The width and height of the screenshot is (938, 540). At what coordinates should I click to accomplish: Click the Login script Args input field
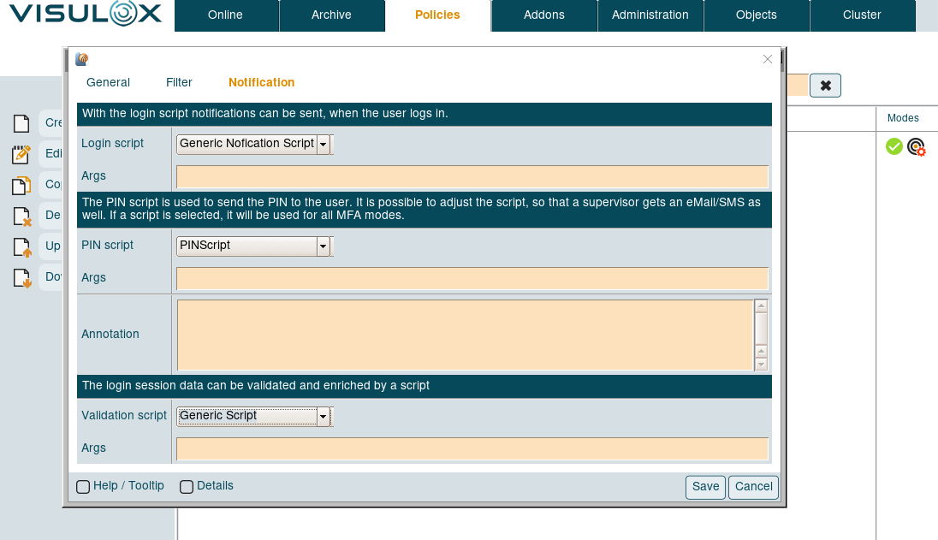(x=472, y=176)
